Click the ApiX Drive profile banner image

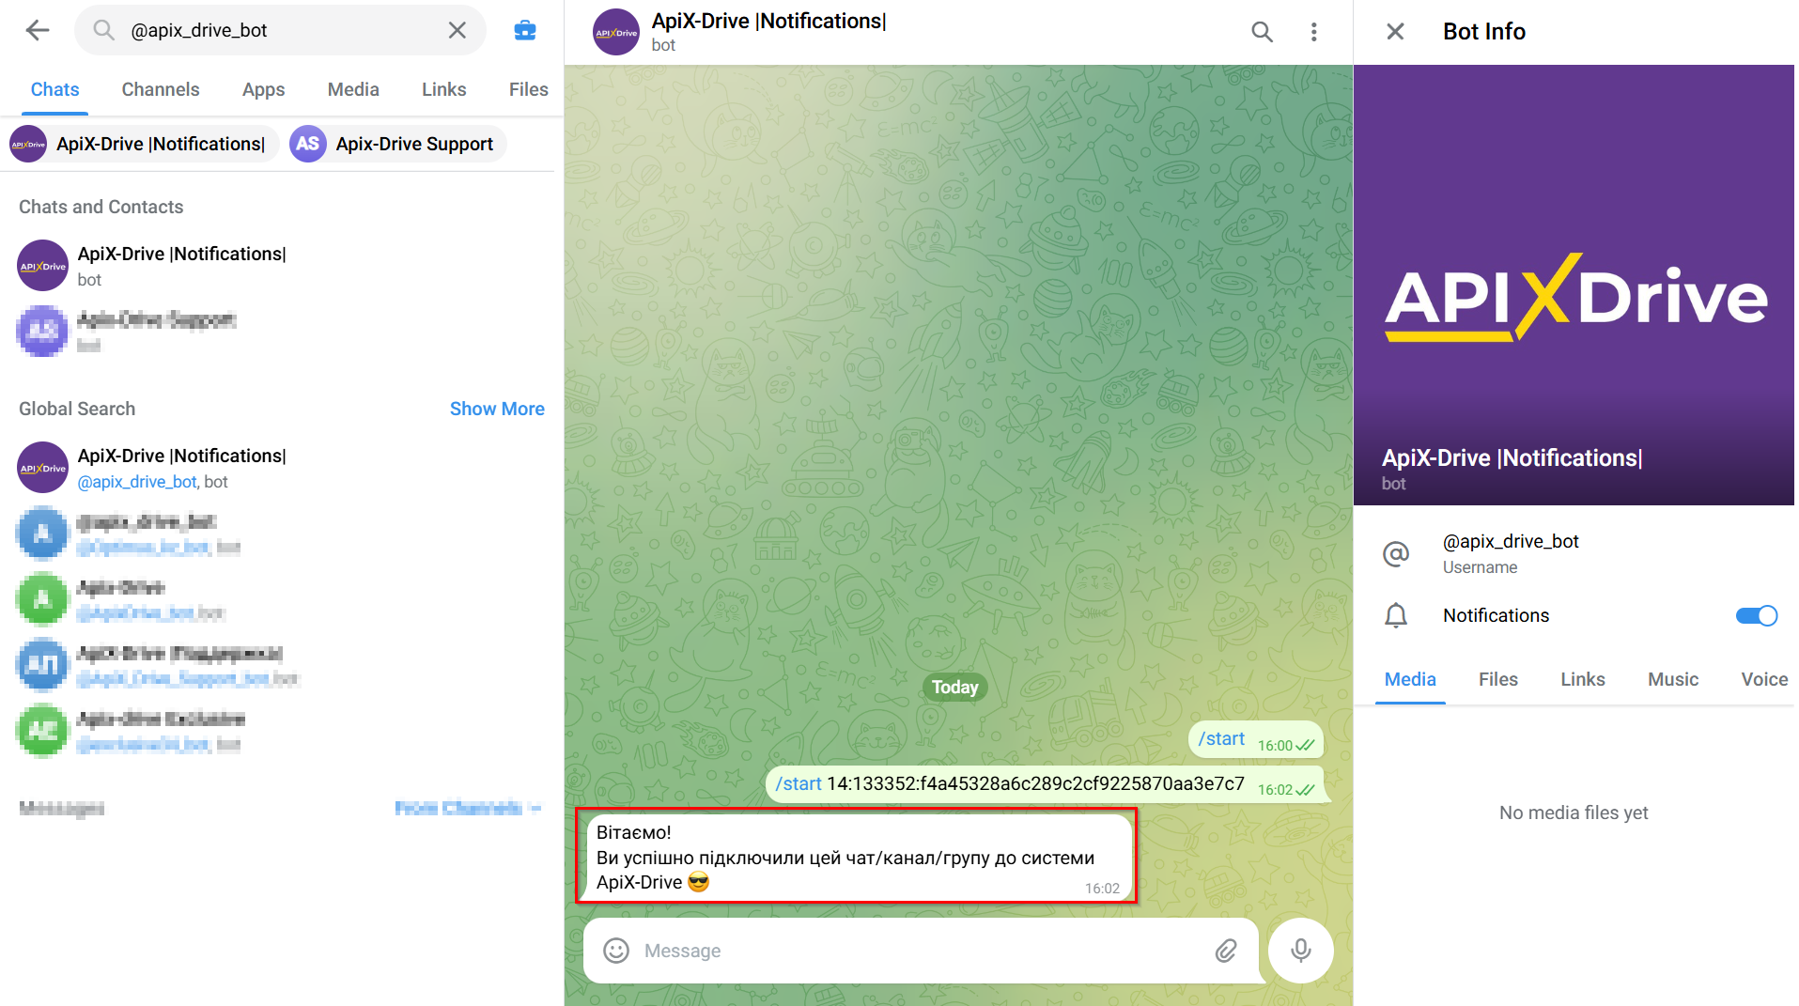[x=1574, y=285]
